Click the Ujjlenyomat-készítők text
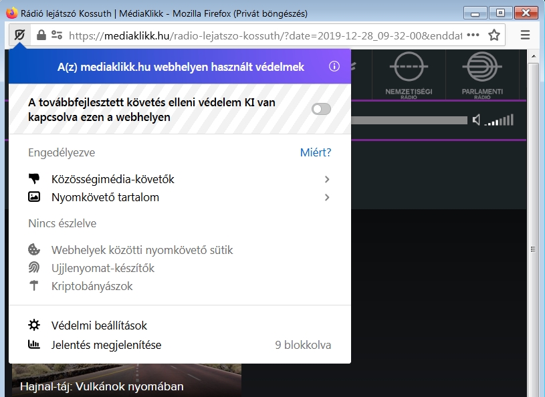This screenshot has height=397, width=545. point(103,268)
